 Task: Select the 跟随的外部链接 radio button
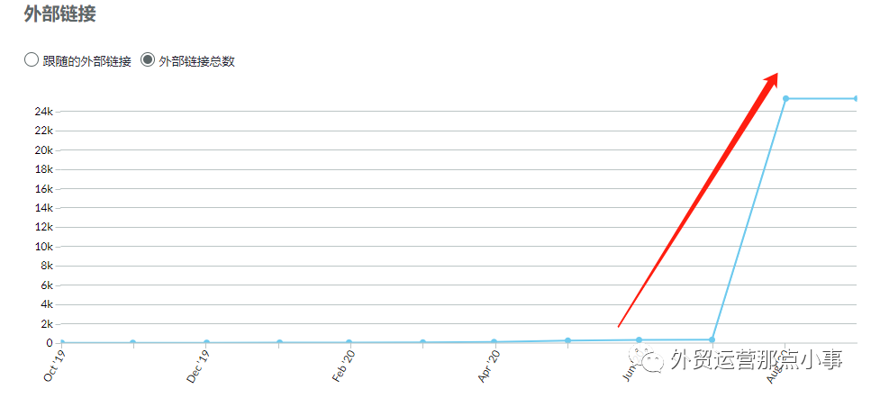point(32,60)
